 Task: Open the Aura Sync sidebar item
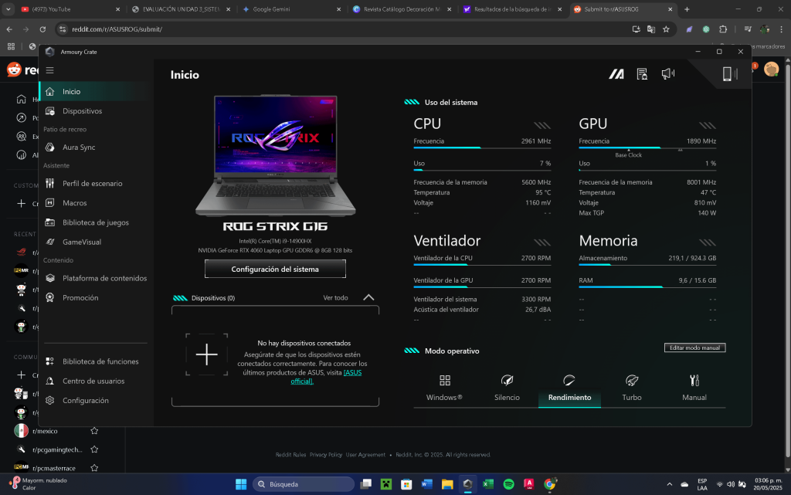[78, 147]
